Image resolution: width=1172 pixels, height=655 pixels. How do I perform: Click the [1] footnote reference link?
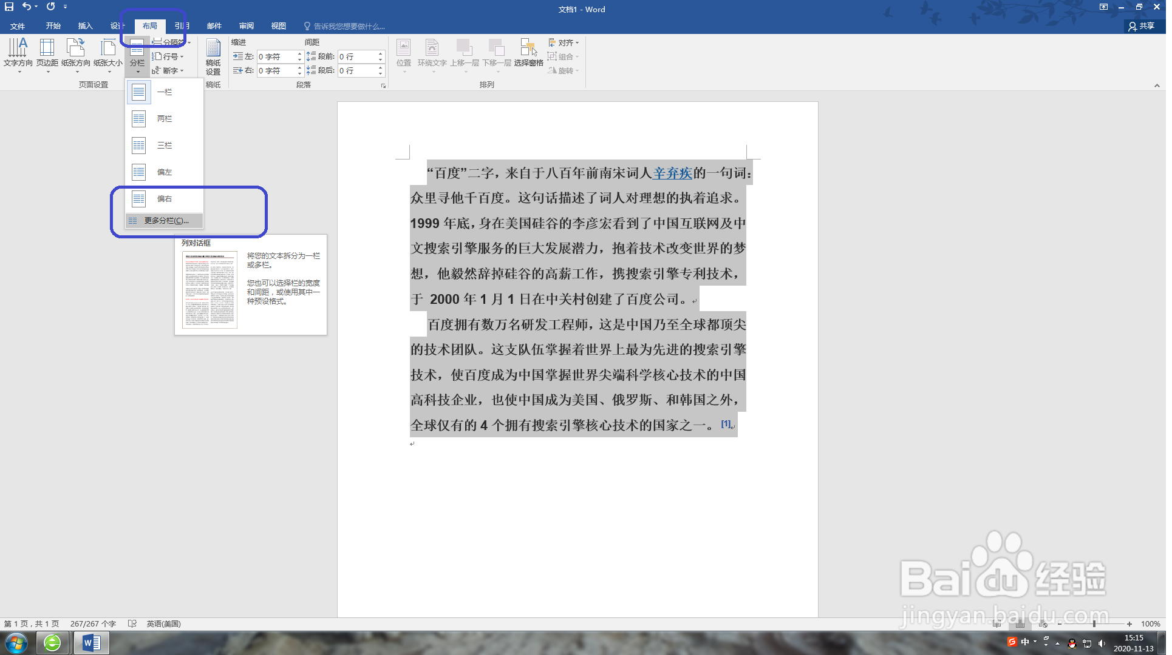726,424
